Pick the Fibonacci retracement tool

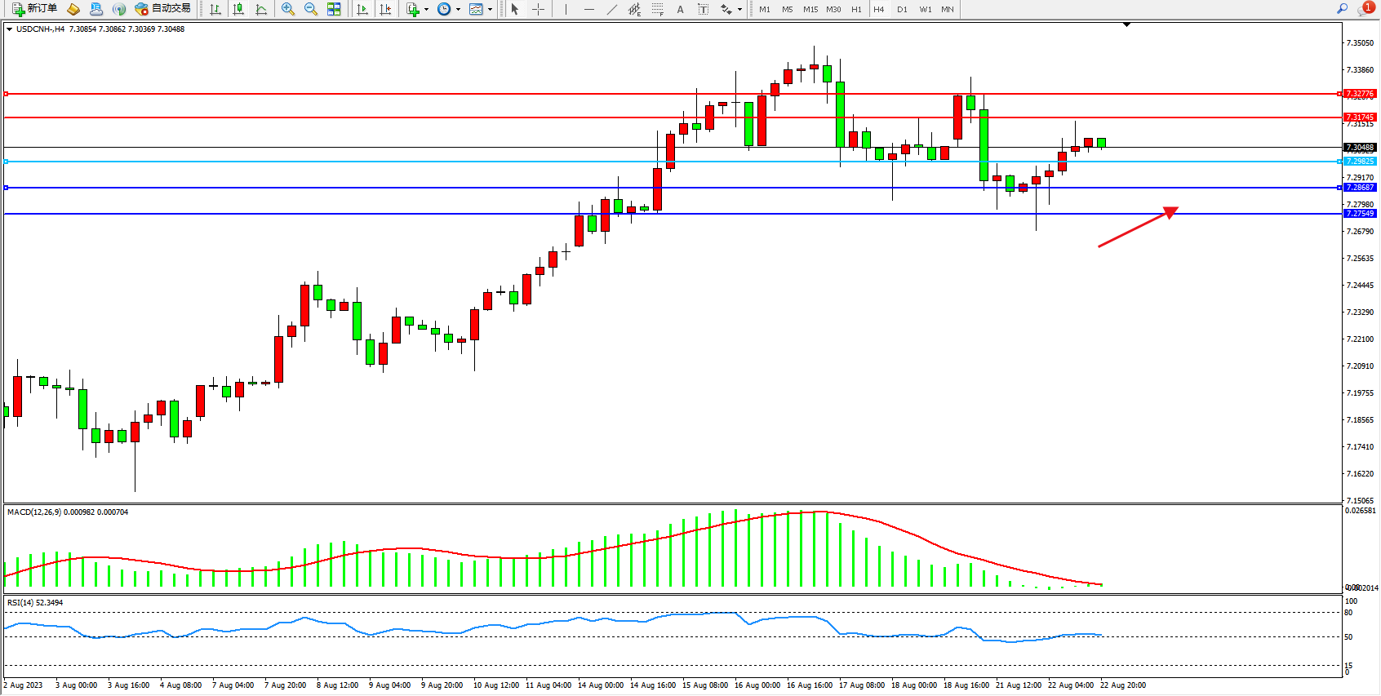click(657, 9)
